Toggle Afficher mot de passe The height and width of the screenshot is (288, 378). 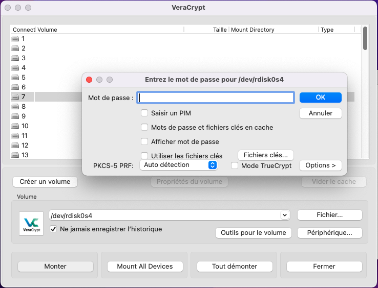(144, 141)
